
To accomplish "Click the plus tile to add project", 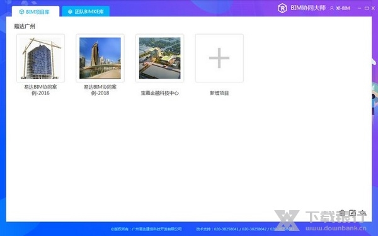I will (x=219, y=58).
